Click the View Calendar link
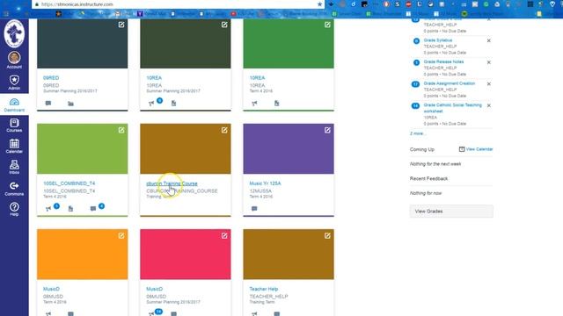The width and height of the screenshot is (563, 316). tap(479, 149)
